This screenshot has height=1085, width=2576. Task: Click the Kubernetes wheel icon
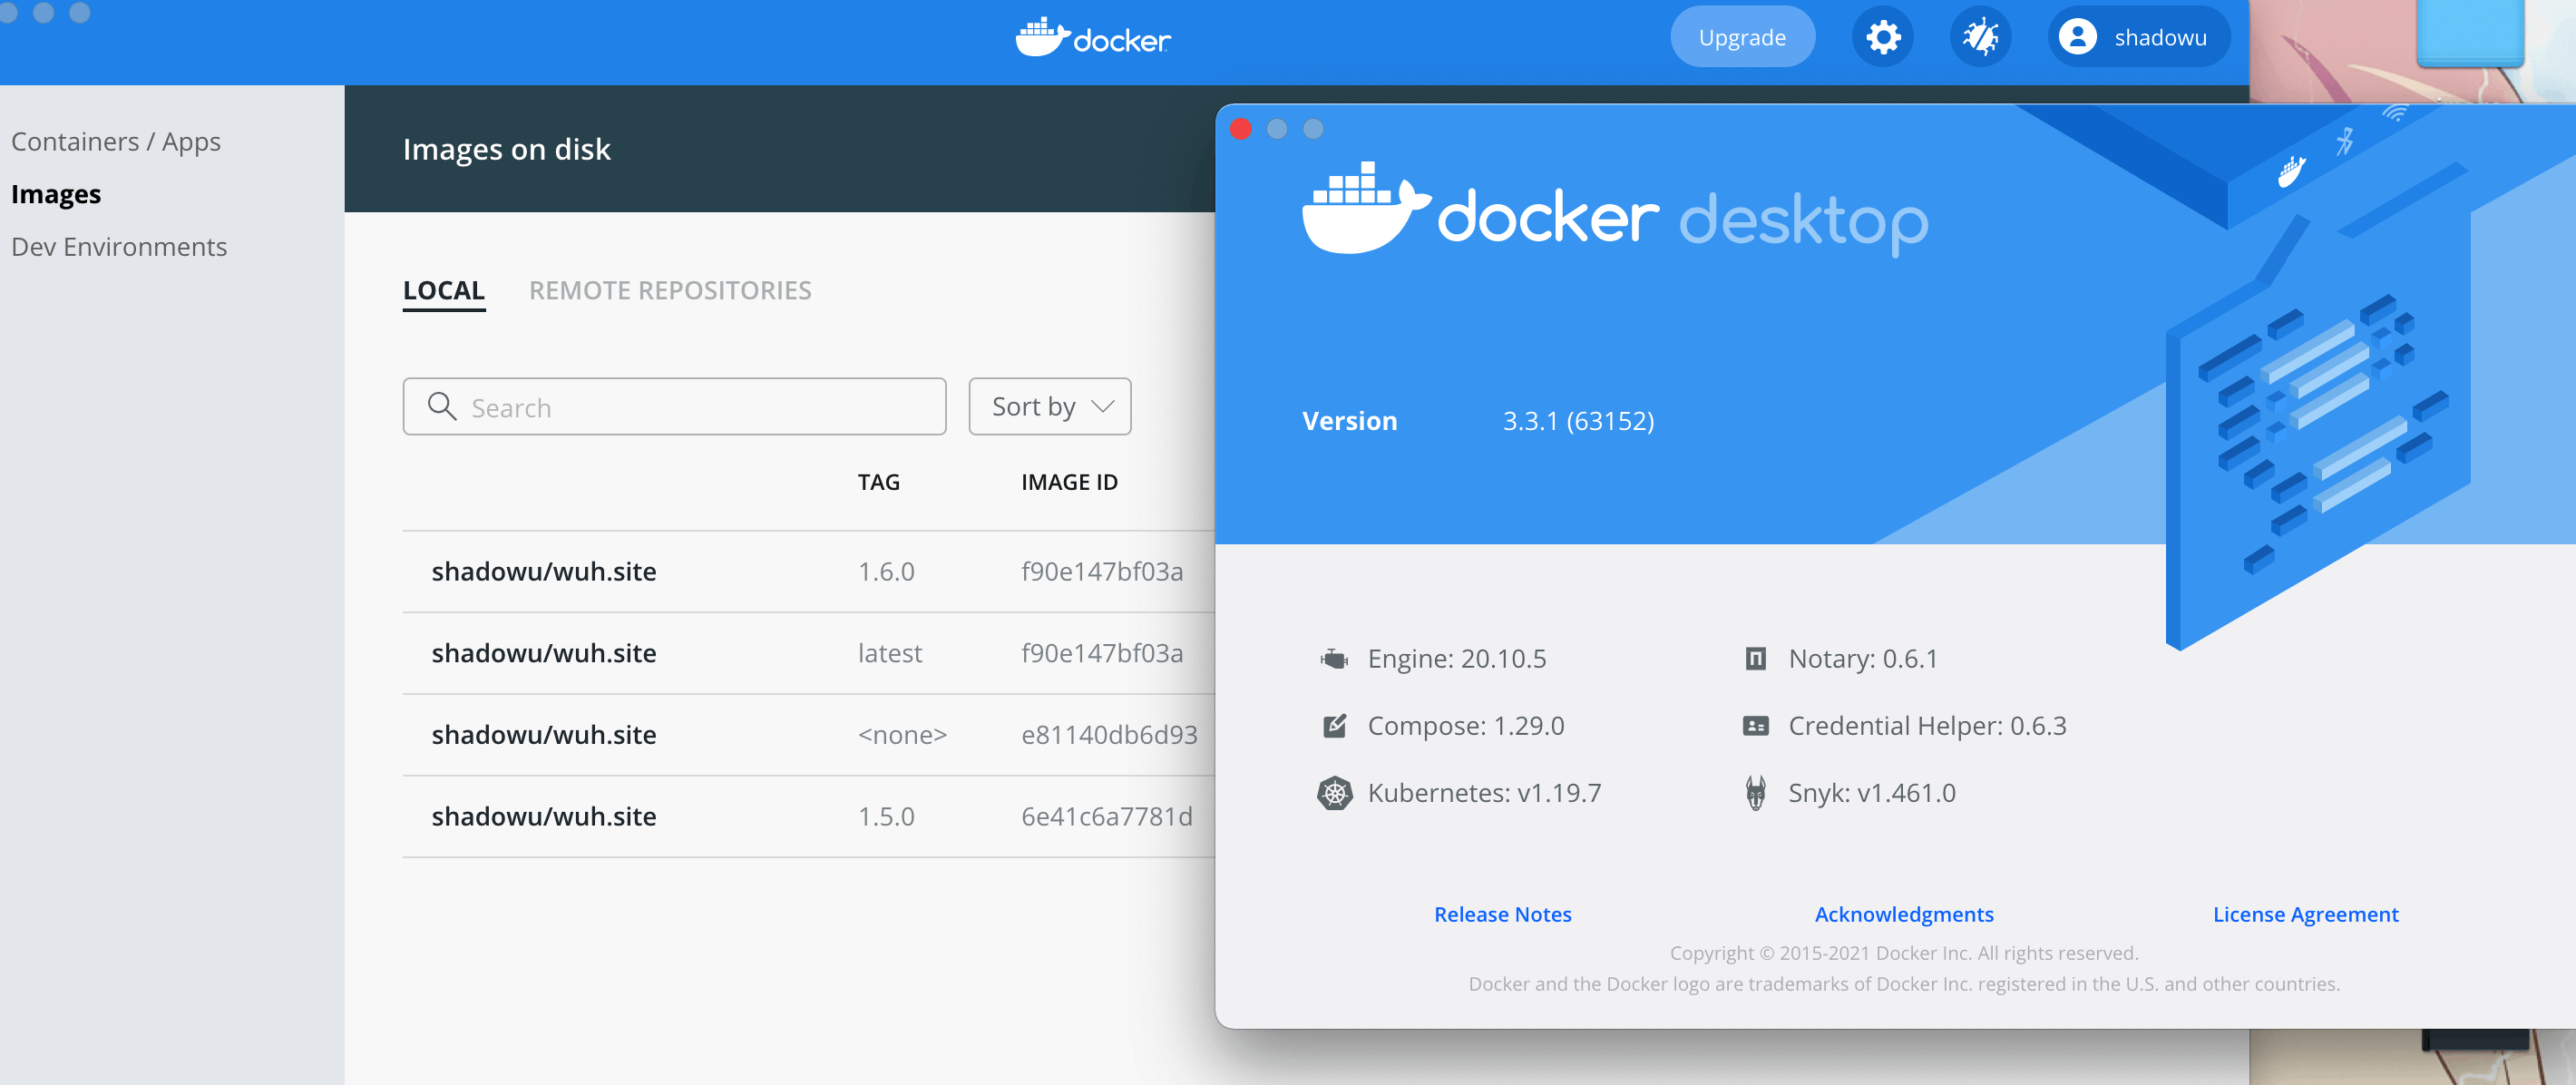click(1334, 793)
